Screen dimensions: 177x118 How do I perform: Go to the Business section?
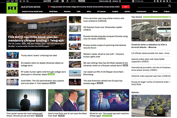point(67,11)
